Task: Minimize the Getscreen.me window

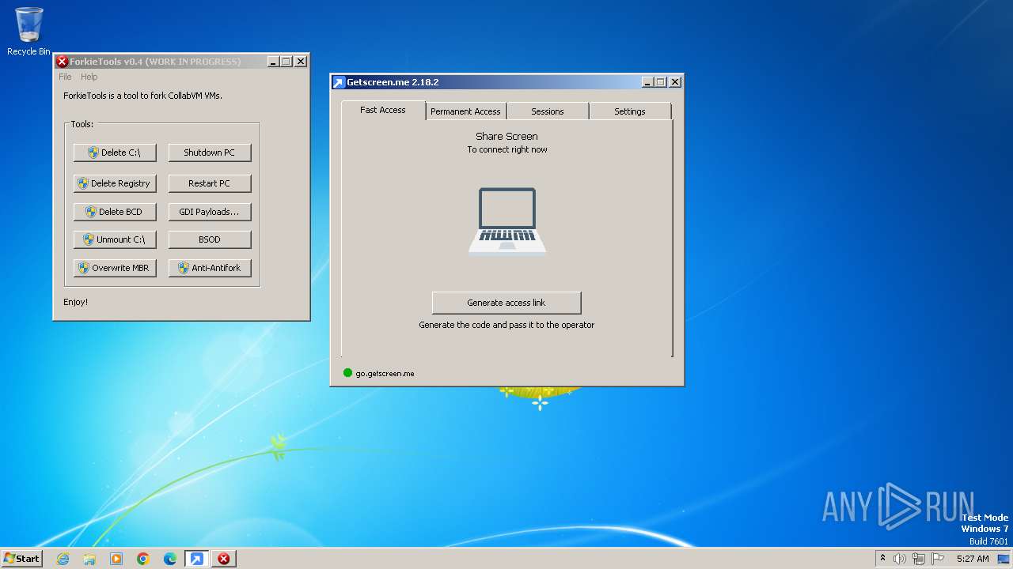Action: pyautogui.click(x=647, y=82)
